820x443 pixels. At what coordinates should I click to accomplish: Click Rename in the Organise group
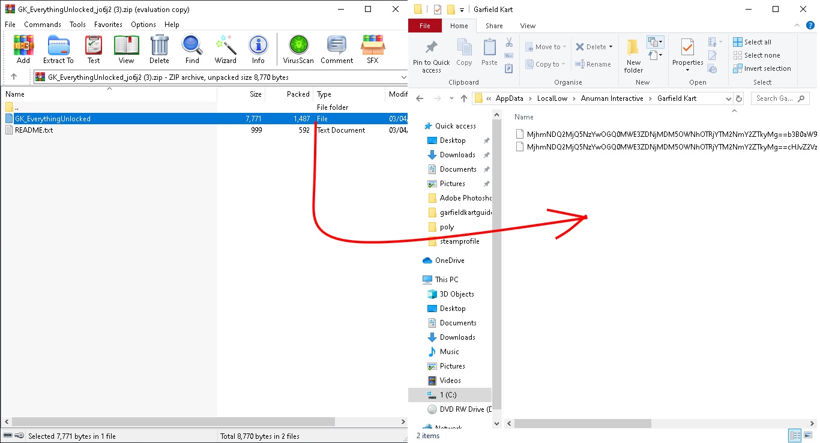(x=593, y=64)
